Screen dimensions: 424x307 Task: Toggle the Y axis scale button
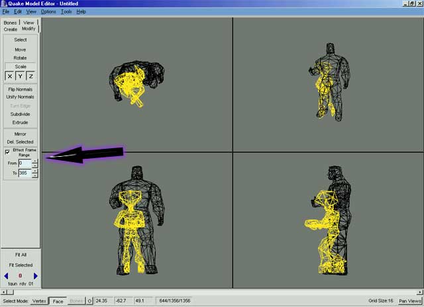tap(20, 77)
